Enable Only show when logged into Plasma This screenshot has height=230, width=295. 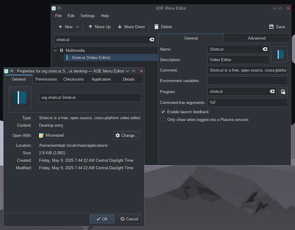click(163, 120)
